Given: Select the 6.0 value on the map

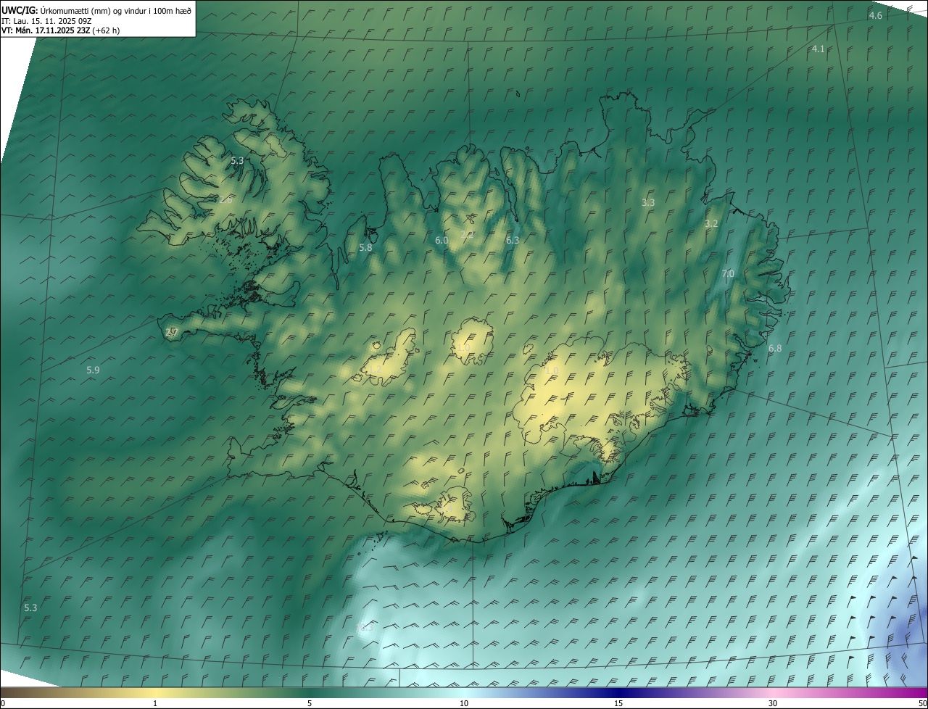Looking at the screenshot, I should pyautogui.click(x=442, y=240).
